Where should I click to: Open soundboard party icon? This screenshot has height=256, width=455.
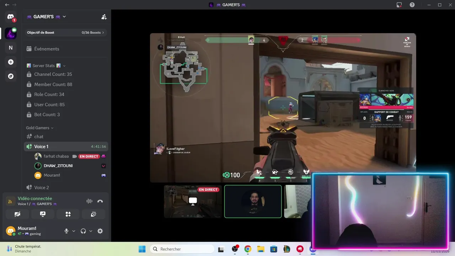point(93,214)
